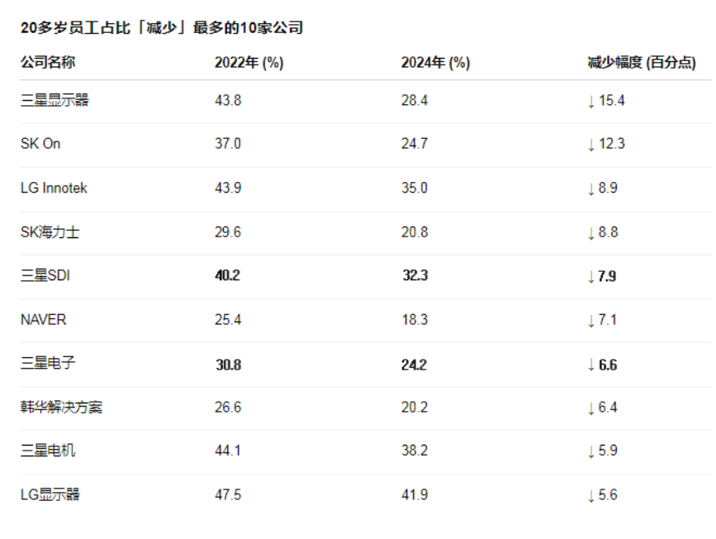The width and height of the screenshot is (716, 539).
Task: Click the bold 40.2 value for 三星SDI
Action: 227,275
